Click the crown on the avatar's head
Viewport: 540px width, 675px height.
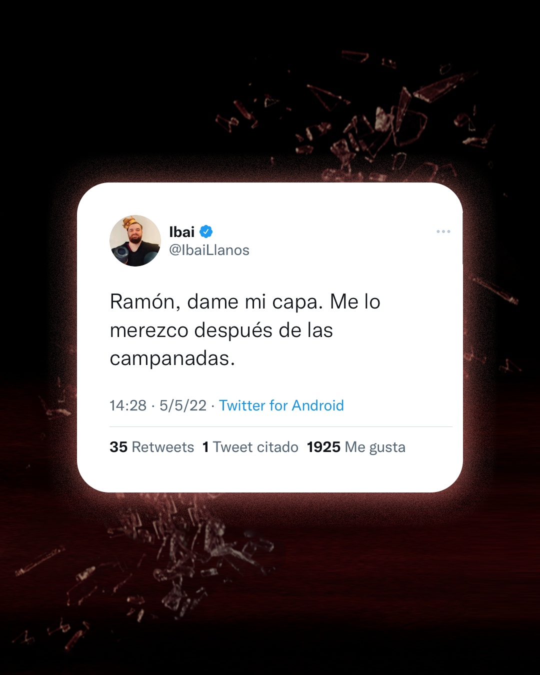[131, 222]
